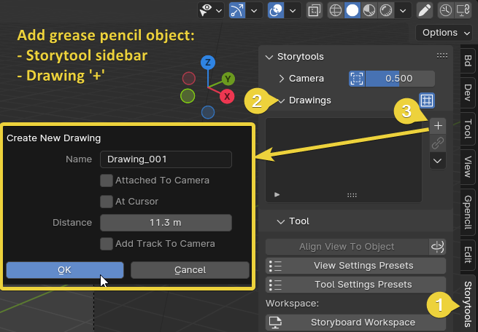Image resolution: width=478 pixels, height=332 pixels.
Task: Toggle Show Overlays button
Action: [276, 11]
